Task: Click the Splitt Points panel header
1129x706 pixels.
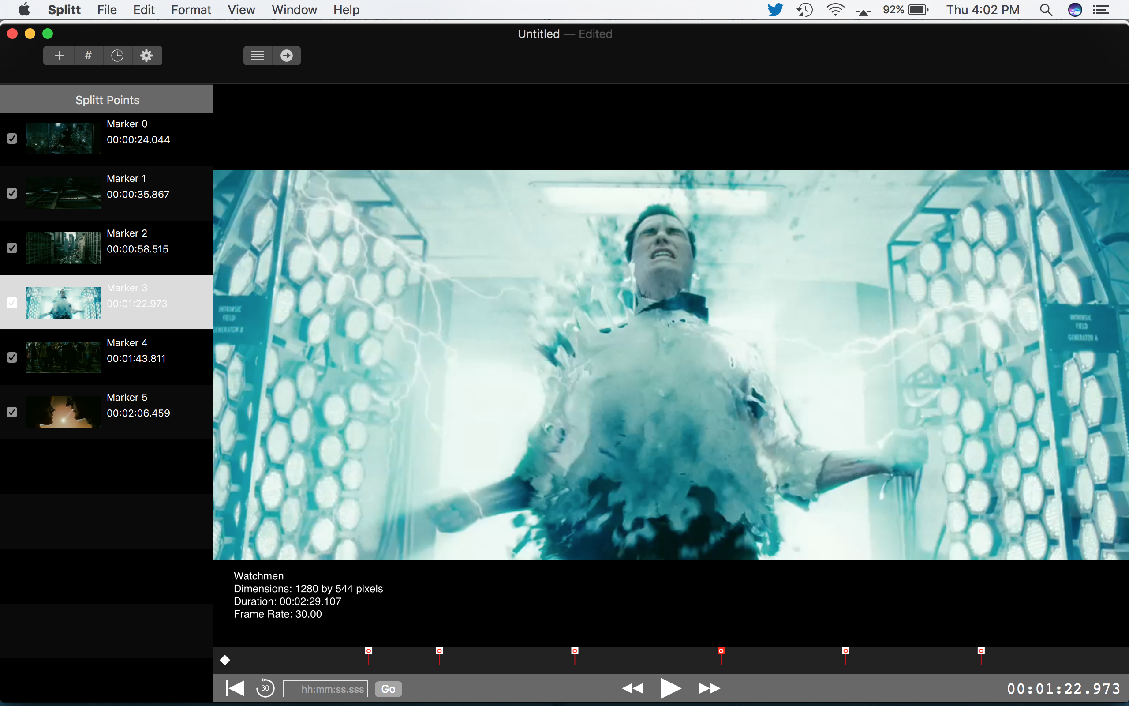Action: [106, 99]
